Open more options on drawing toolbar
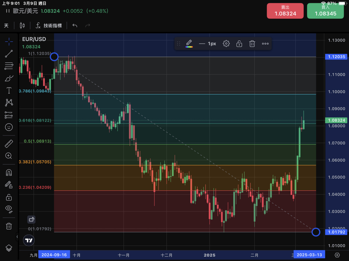 pos(265,44)
